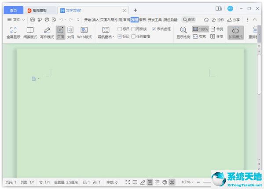Click status bar full screen icon

(x=128, y=182)
